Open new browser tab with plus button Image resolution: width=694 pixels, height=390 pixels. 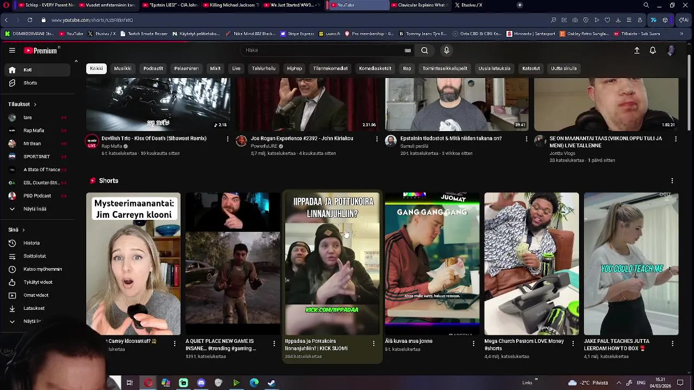(x=519, y=5)
